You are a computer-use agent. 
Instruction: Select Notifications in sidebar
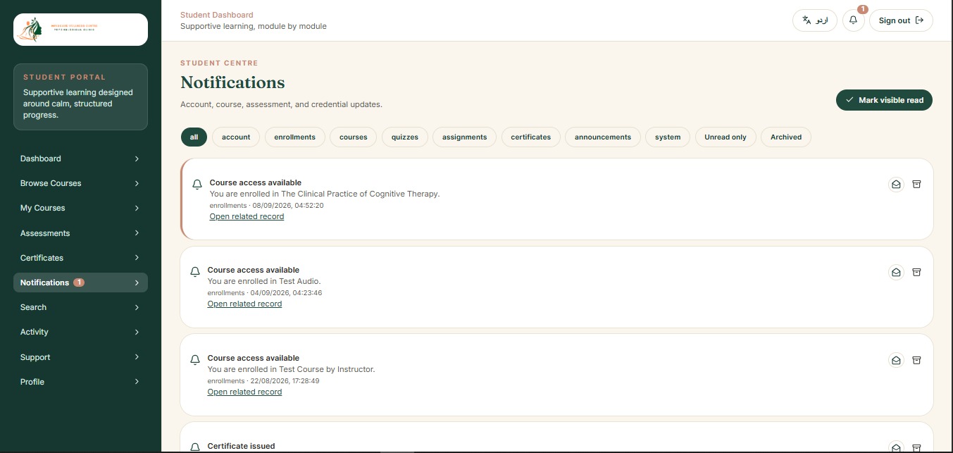[80, 283]
